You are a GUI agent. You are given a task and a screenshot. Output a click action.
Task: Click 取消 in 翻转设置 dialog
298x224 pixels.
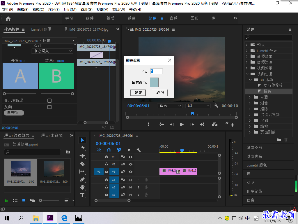[x=160, y=93]
